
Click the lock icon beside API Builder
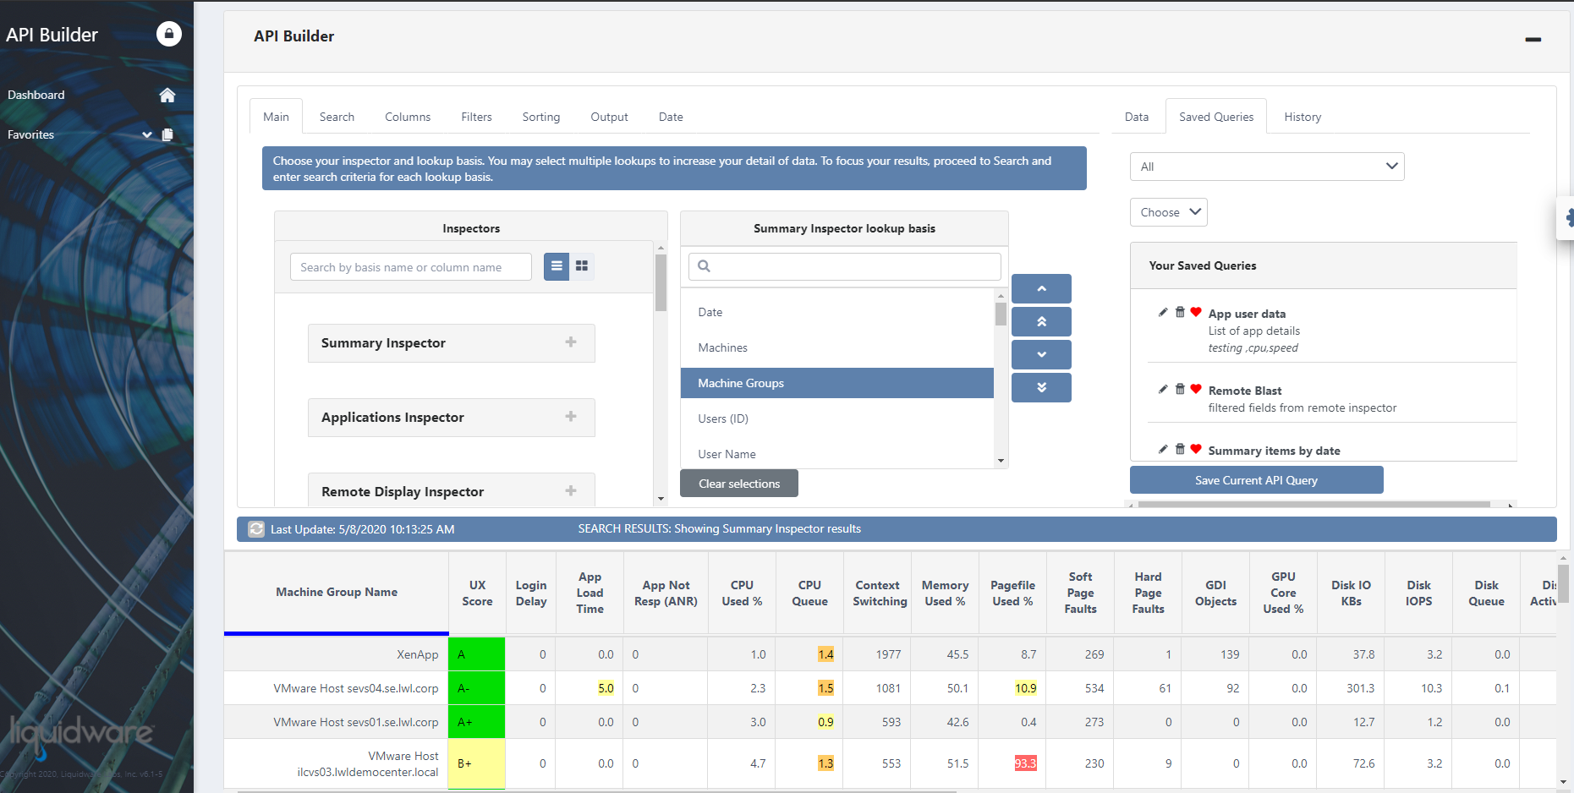[169, 34]
